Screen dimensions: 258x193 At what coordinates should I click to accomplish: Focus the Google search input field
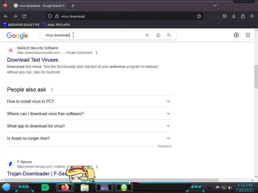coord(94,35)
